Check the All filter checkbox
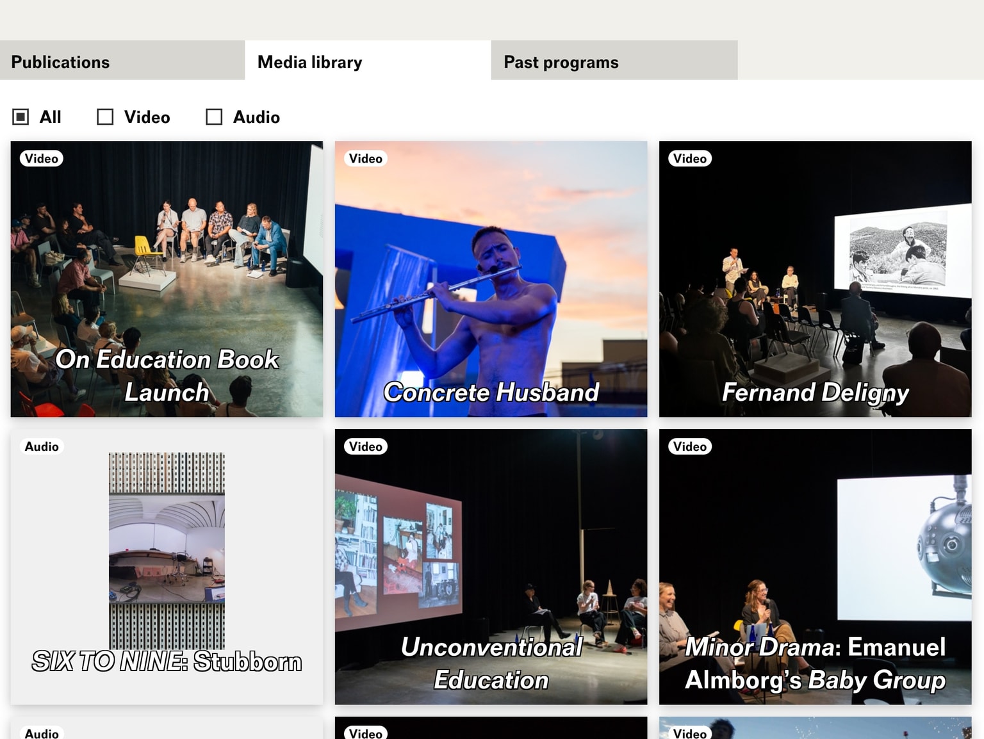The height and width of the screenshot is (739, 984). point(21,117)
